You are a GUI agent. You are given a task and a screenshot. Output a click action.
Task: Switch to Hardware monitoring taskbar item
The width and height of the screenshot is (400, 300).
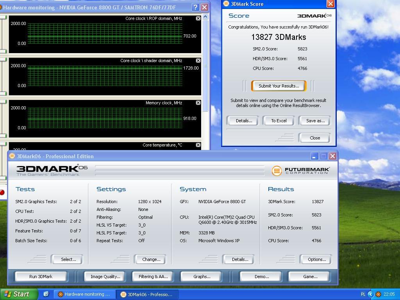tap(85, 294)
